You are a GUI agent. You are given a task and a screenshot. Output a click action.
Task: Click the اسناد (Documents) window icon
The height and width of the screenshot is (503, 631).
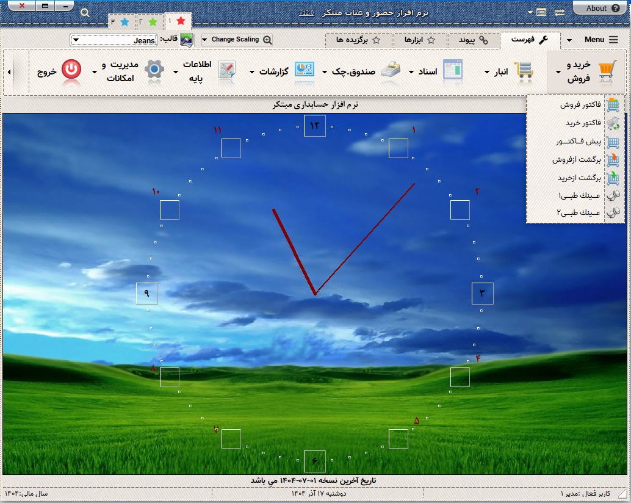point(453,71)
